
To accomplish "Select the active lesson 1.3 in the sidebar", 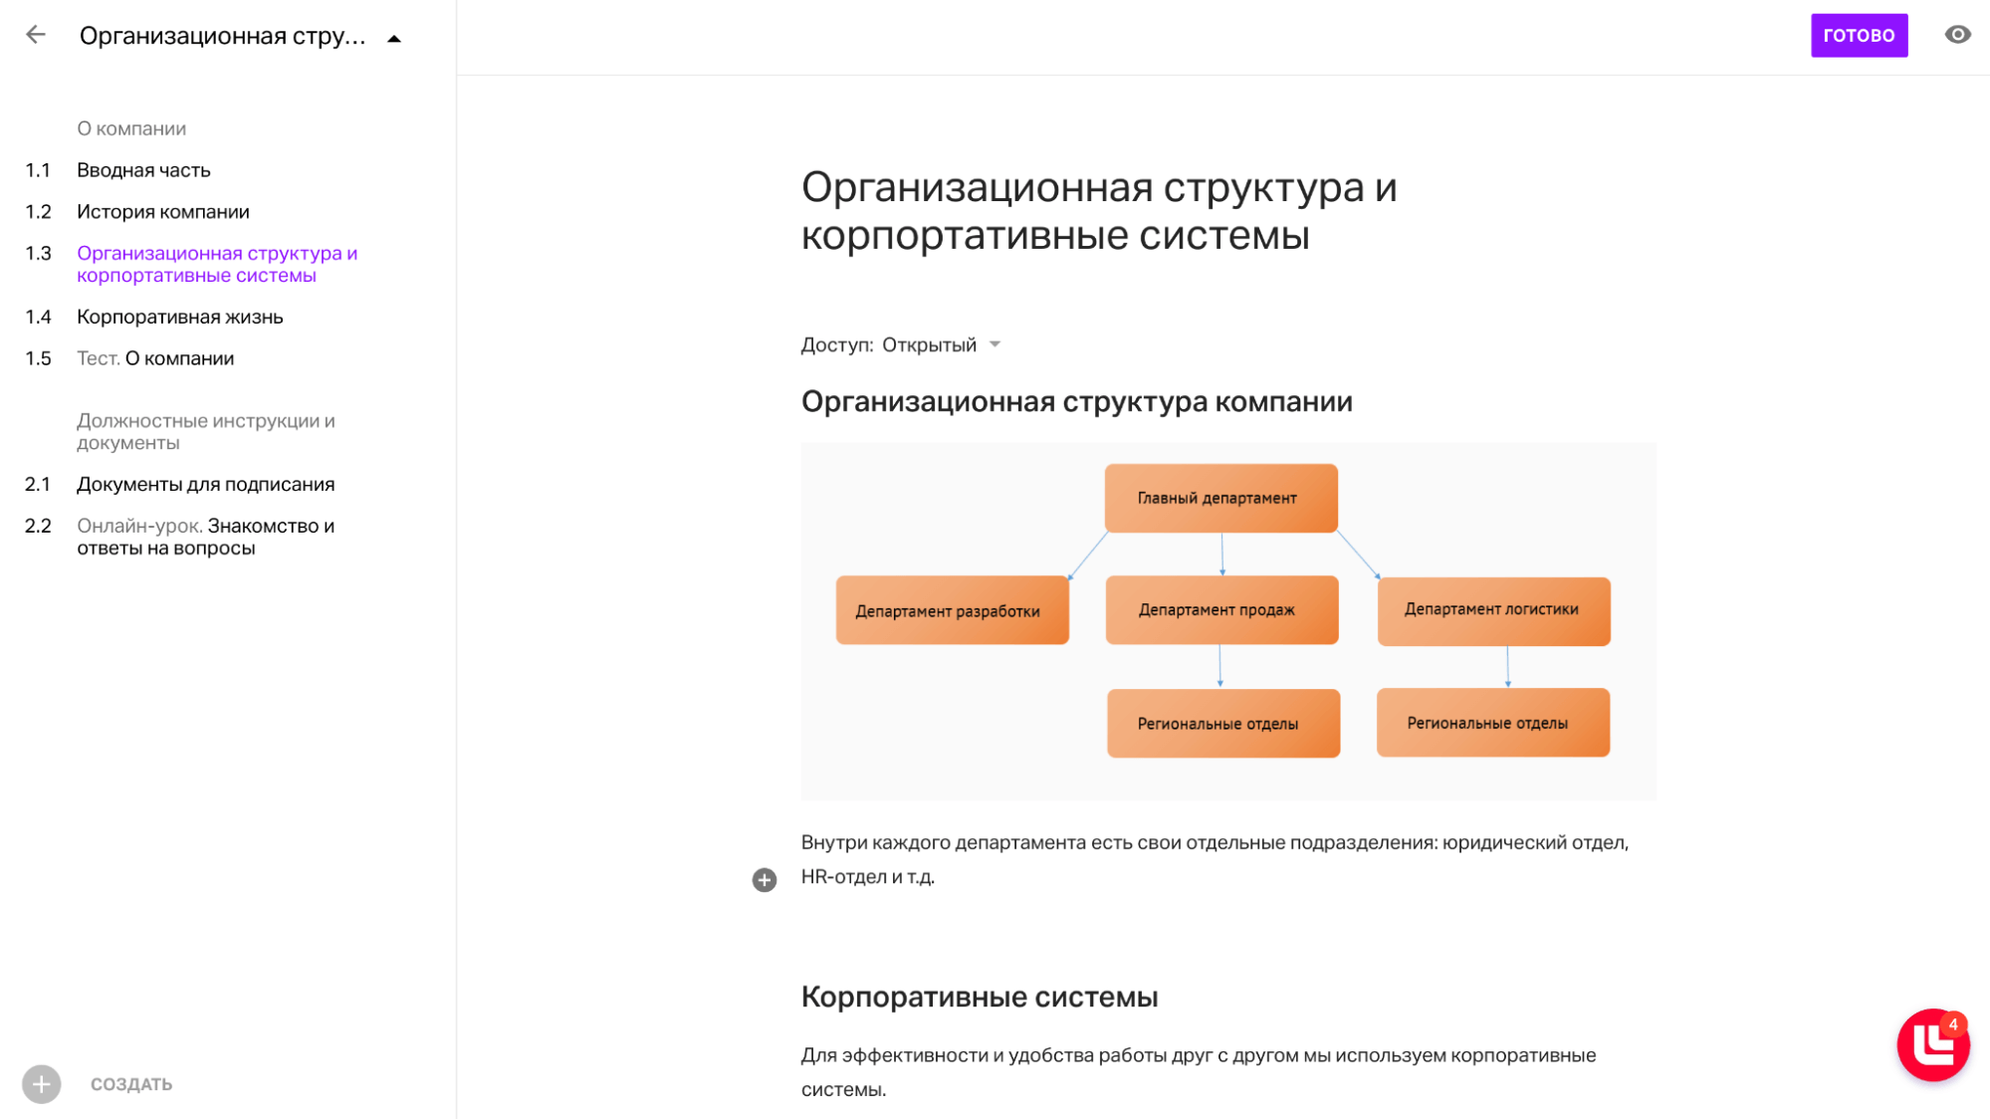I will coord(217,265).
